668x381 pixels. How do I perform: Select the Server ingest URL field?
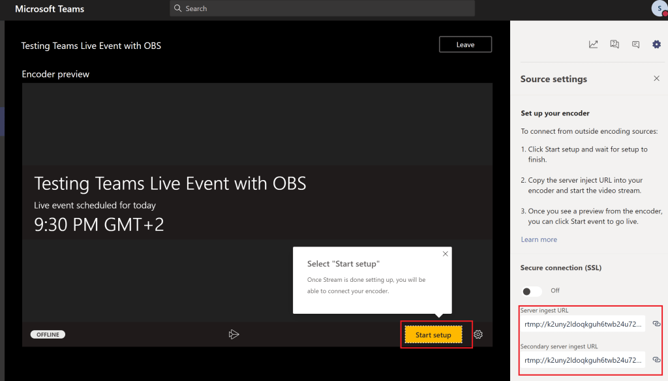click(583, 324)
